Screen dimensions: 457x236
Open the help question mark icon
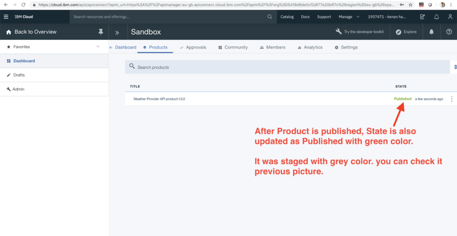449,32
